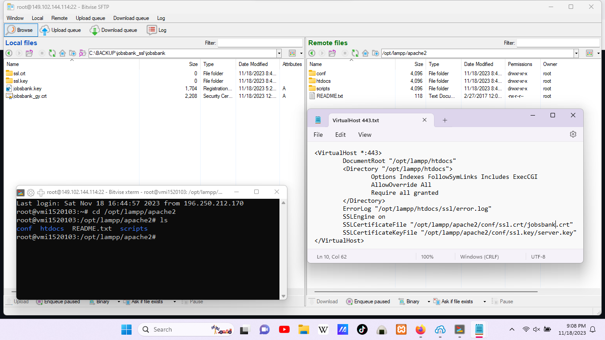The height and width of the screenshot is (340, 605).
Task: Click the remote Pause button
Action: [x=502, y=301]
